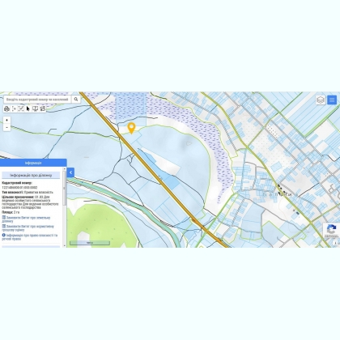340x340 pixels.
Task: Open ownership rights information link
Action: point(30,237)
